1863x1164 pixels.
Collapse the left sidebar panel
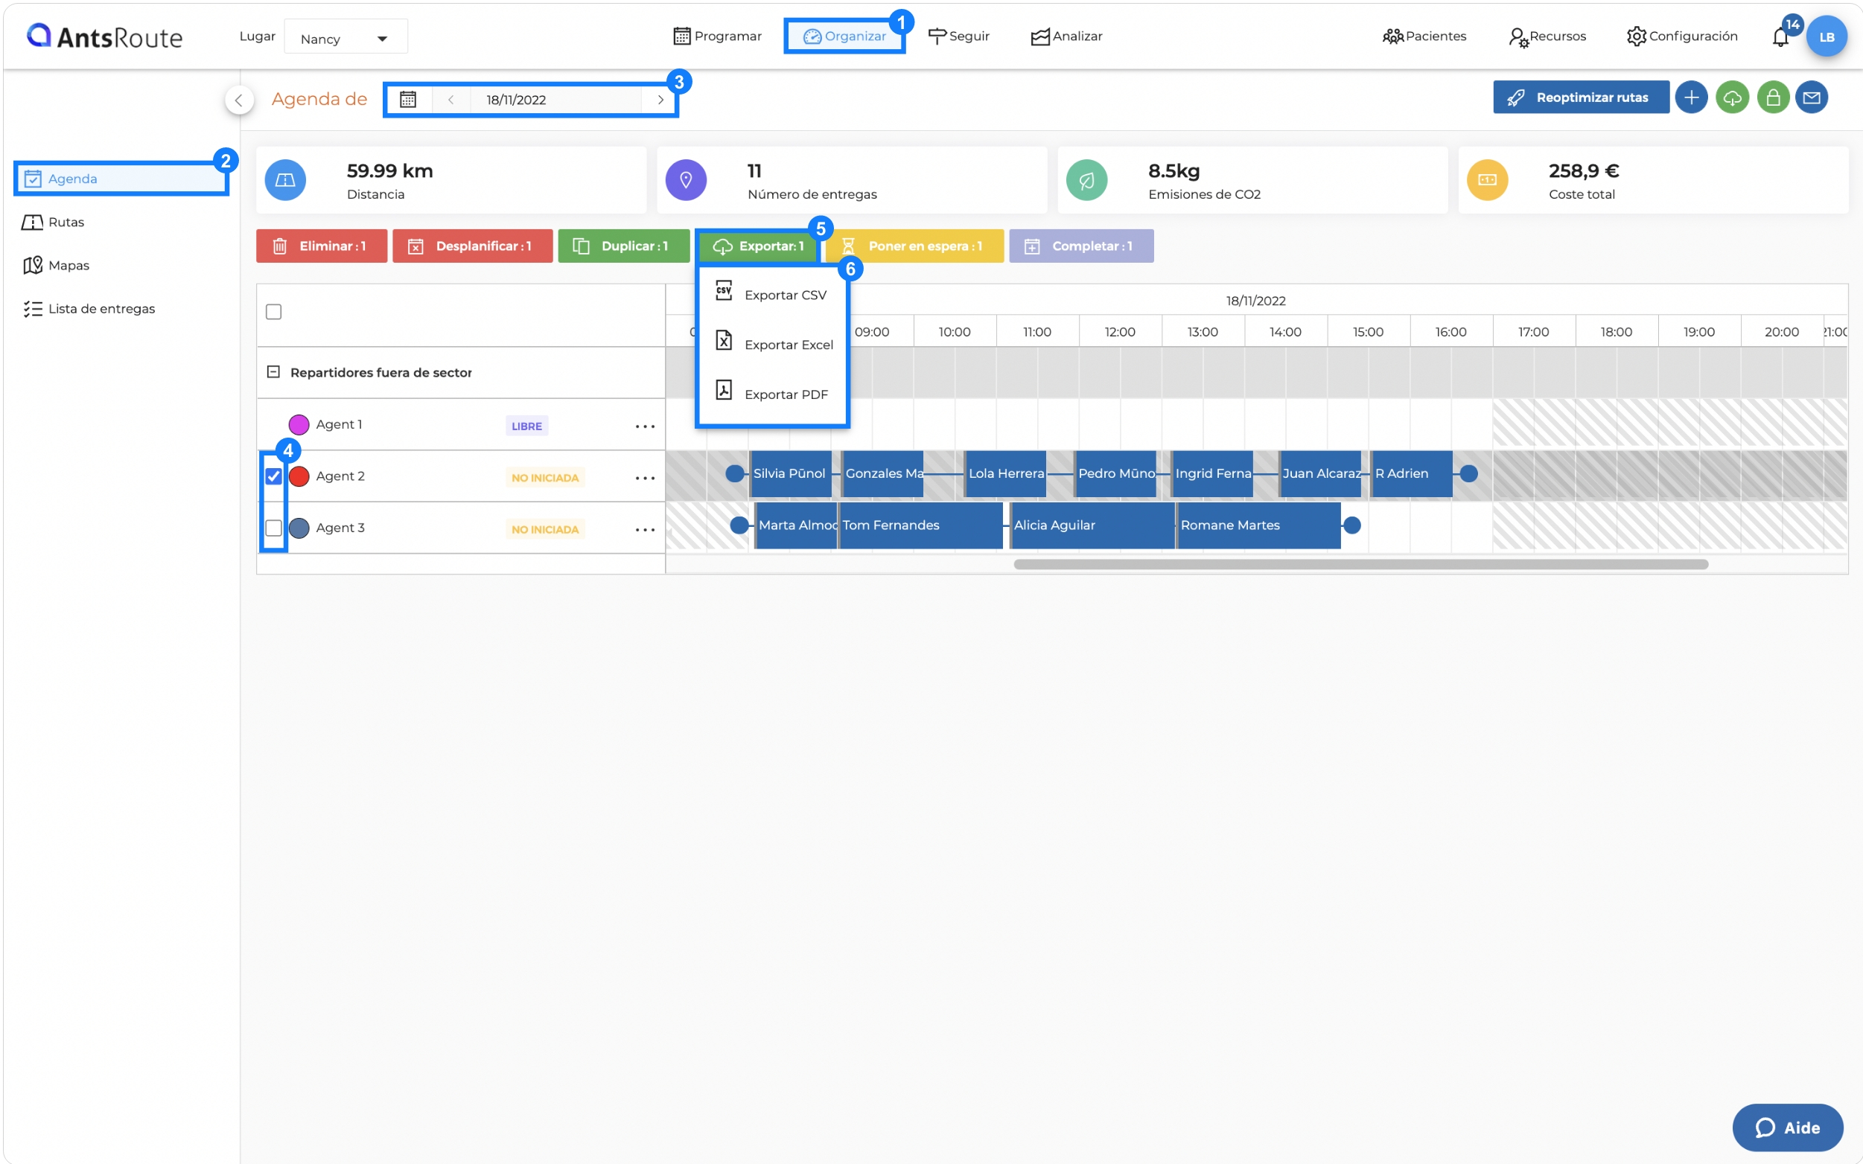[x=239, y=99]
